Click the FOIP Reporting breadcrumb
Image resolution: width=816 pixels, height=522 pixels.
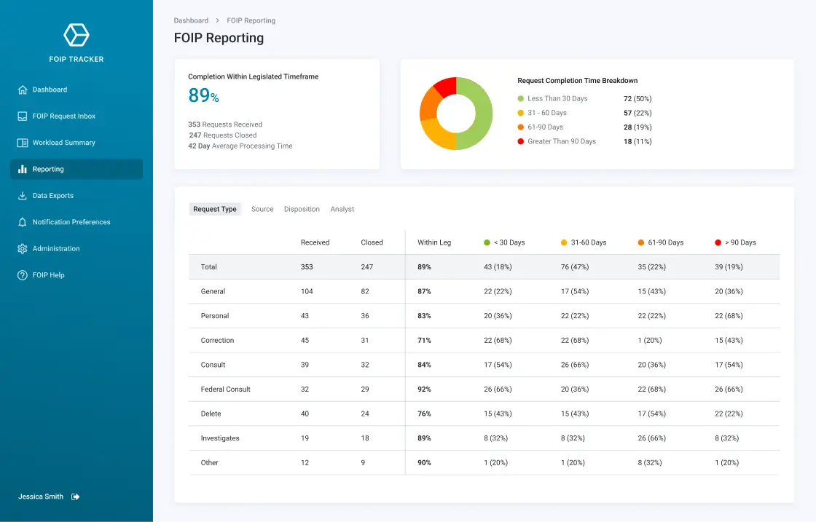(251, 20)
